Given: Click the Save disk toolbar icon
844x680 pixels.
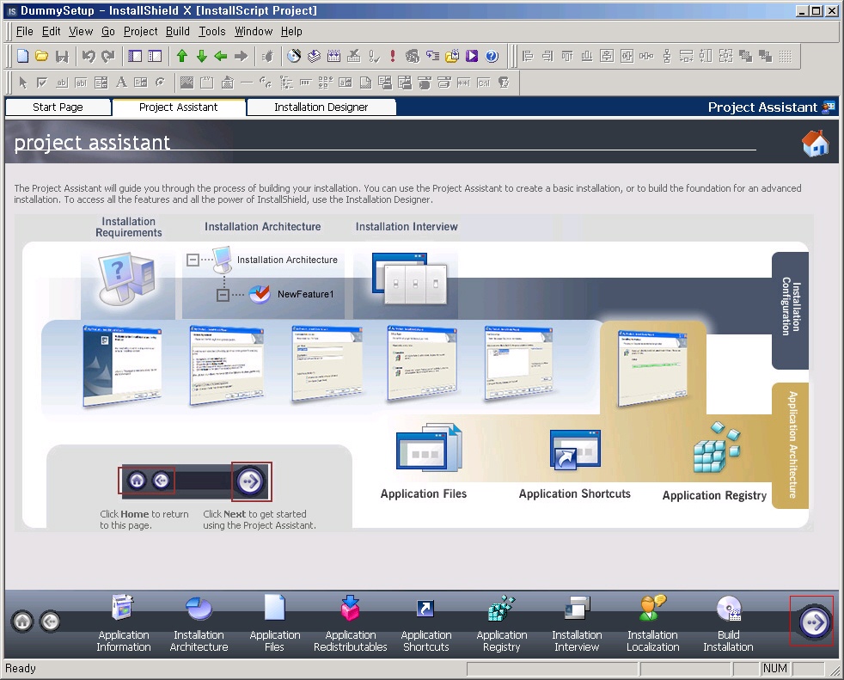Looking at the screenshot, I should (62, 56).
